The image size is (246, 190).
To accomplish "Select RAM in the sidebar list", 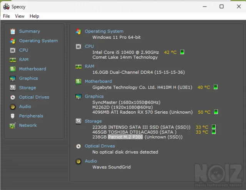I will [24, 59].
